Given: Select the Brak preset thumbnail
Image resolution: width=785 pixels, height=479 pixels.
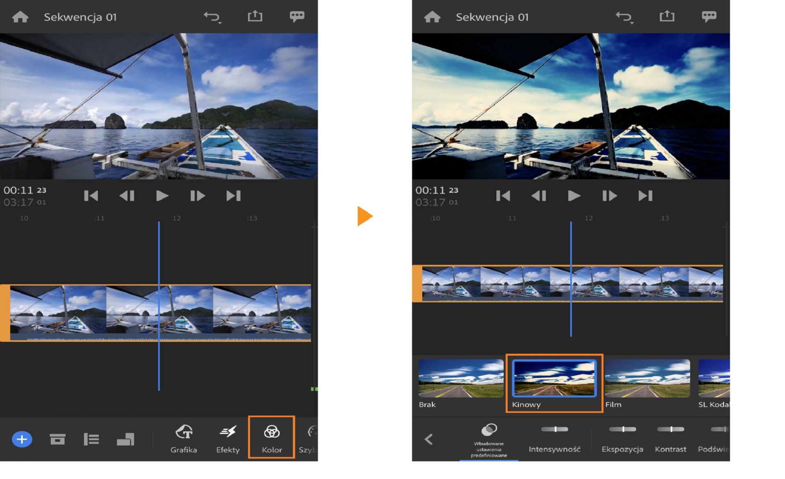Looking at the screenshot, I should [461, 379].
